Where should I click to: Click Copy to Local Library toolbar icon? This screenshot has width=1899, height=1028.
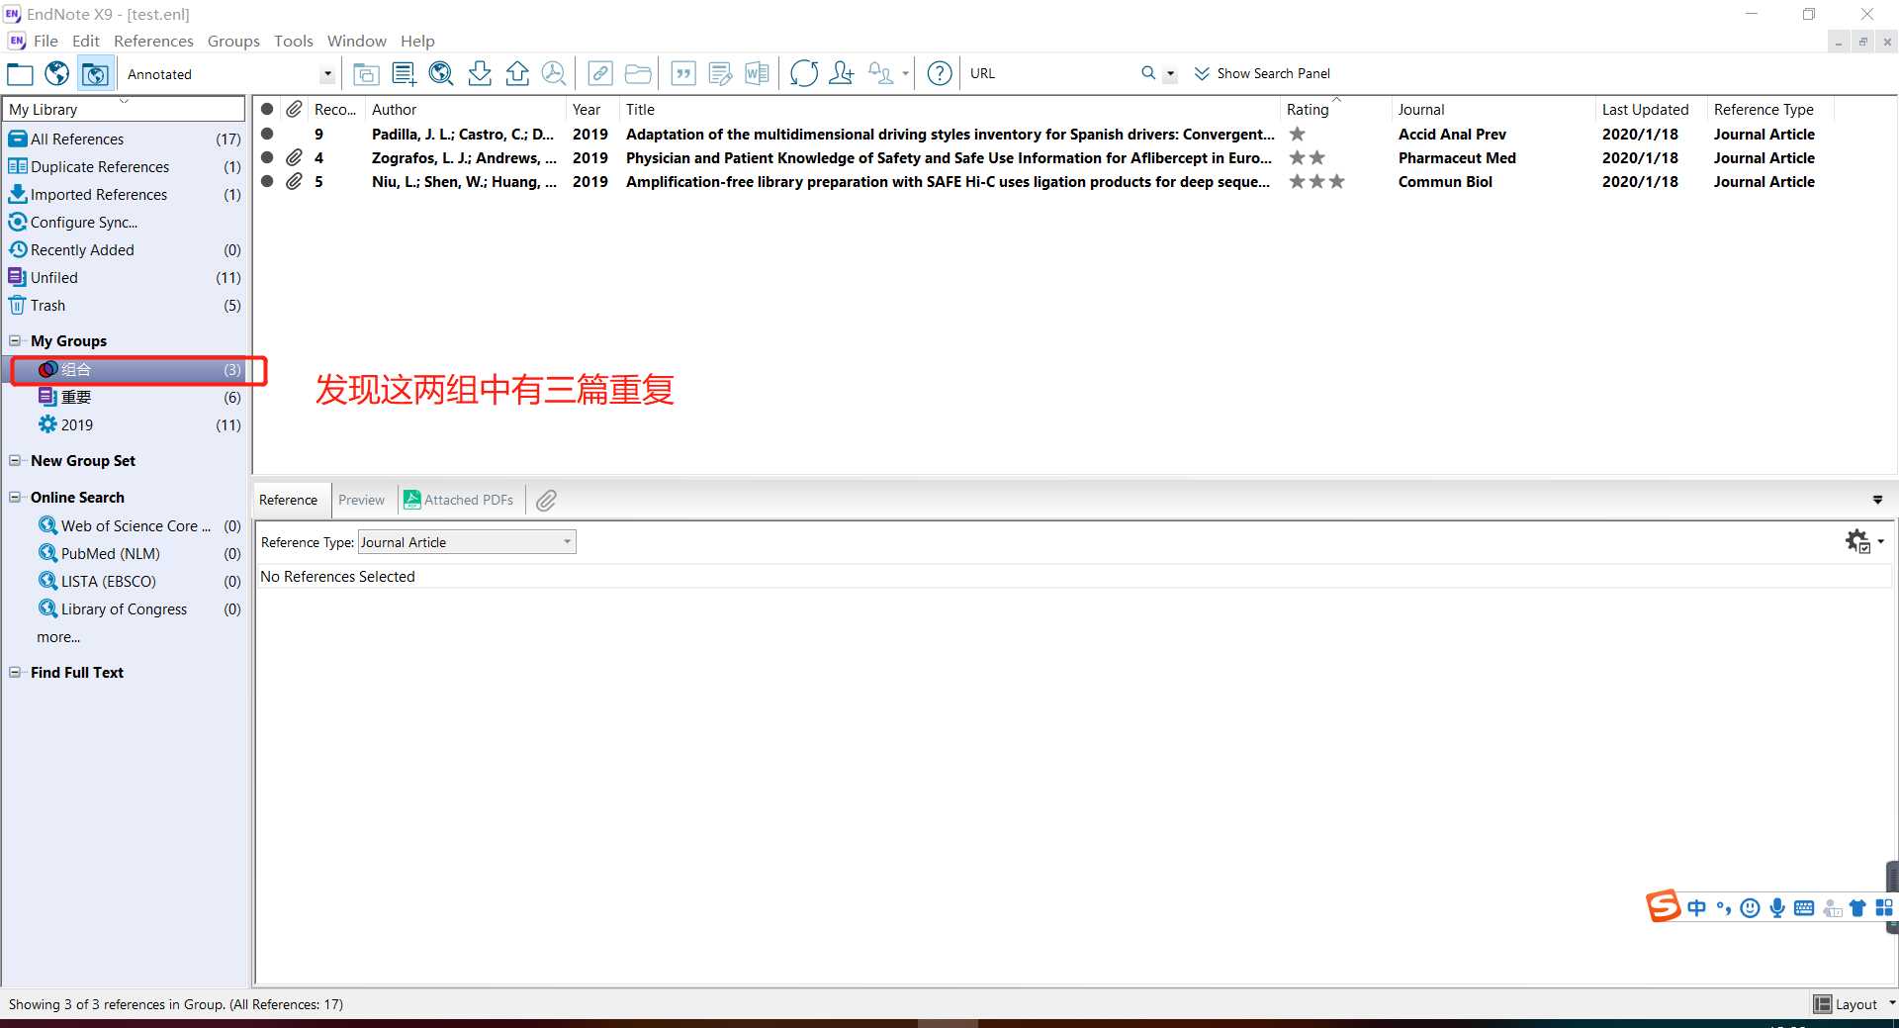click(x=366, y=74)
